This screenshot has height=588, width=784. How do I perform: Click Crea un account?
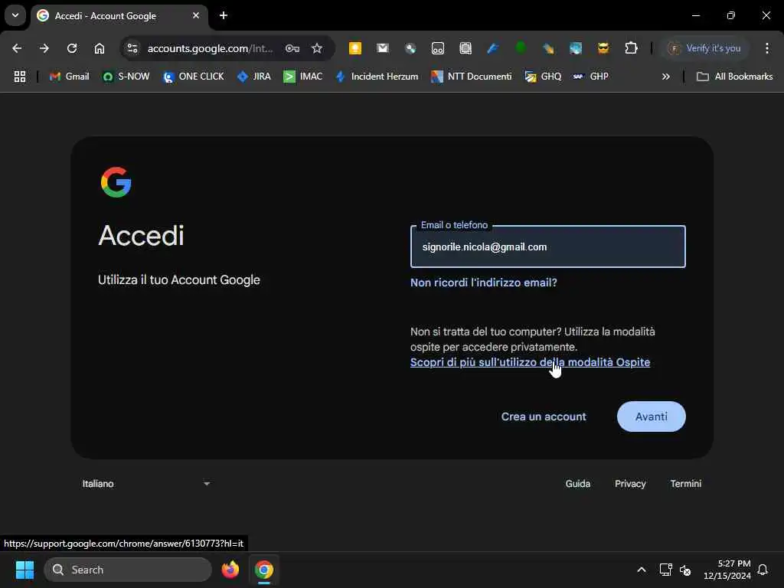point(544,416)
